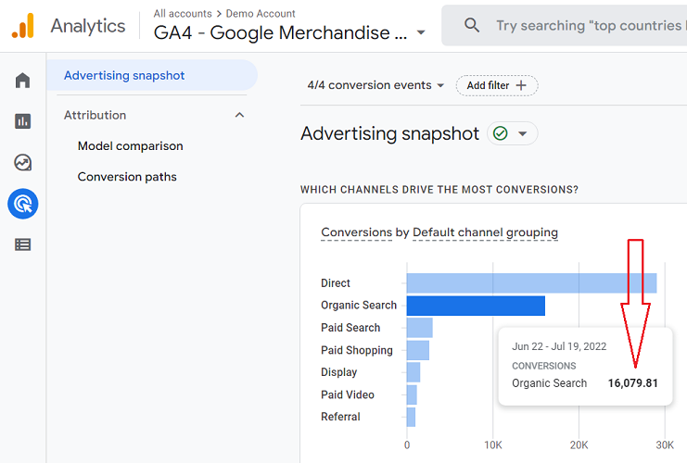Click the All accounts breadcrumb link

tap(183, 14)
